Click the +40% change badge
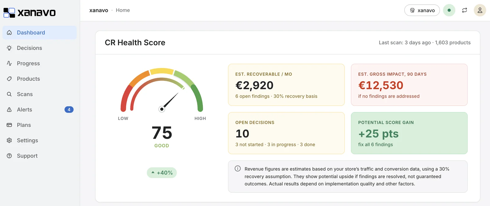490x206 pixels. point(162,173)
